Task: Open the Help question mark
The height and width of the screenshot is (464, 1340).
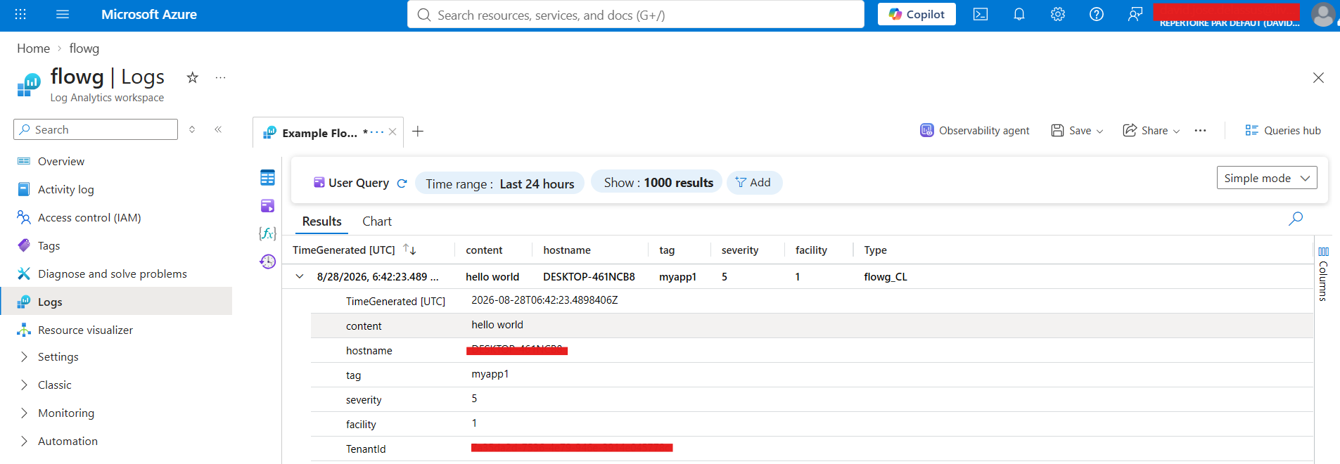Action: click(1097, 14)
